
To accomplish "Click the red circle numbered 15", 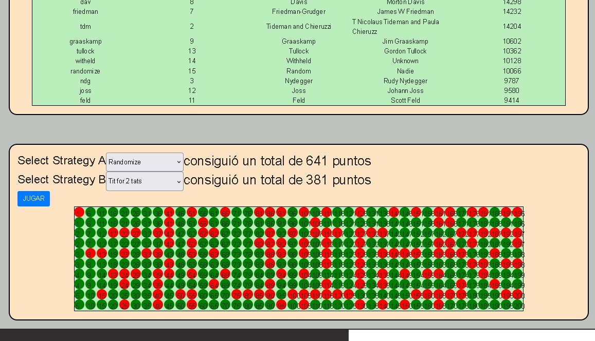I will coord(101,295).
